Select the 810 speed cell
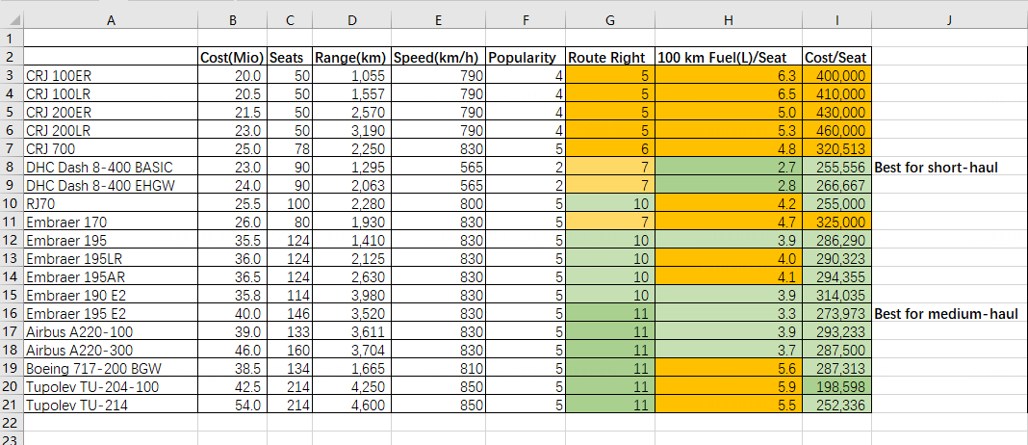 tap(439, 369)
